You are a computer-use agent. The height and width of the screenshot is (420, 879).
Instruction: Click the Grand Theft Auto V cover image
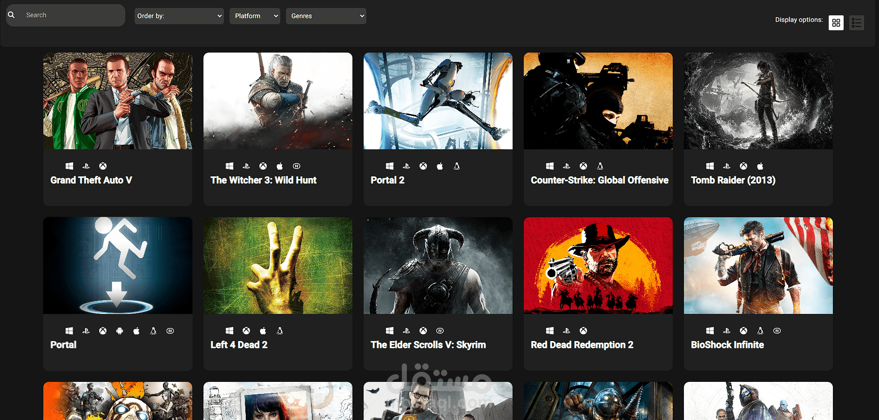point(118,101)
